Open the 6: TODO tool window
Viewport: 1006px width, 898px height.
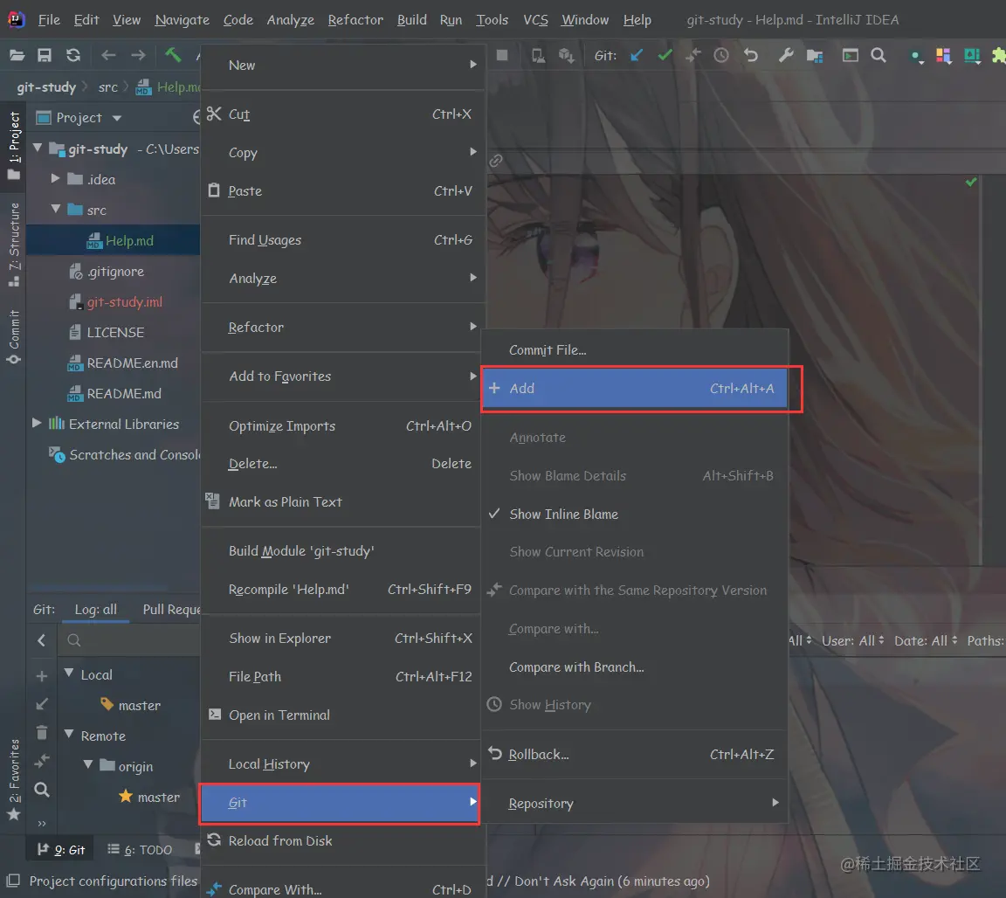[x=140, y=849]
